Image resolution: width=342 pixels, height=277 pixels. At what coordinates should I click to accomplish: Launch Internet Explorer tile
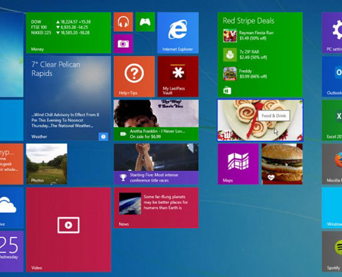pos(178,32)
